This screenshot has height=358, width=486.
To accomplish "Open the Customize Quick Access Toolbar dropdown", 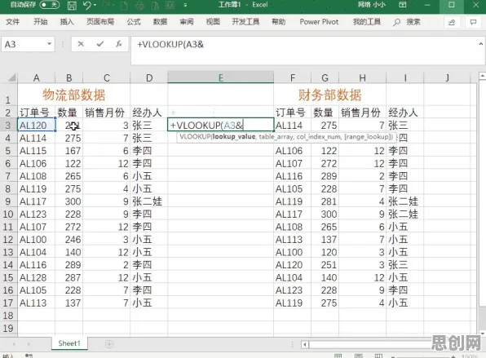I will pyautogui.click(x=185, y=5).
